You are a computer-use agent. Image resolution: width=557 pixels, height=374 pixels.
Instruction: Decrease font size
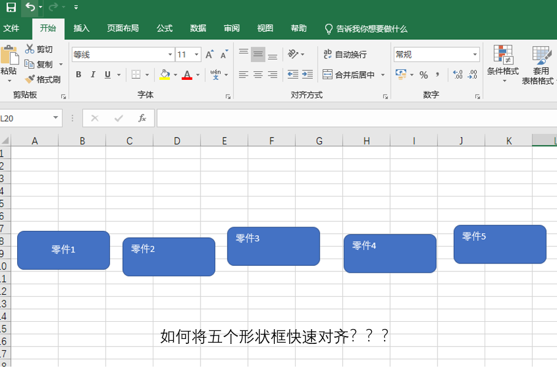(224, 55)
